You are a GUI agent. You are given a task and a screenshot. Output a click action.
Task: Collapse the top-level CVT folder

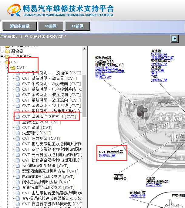(2, 62)
